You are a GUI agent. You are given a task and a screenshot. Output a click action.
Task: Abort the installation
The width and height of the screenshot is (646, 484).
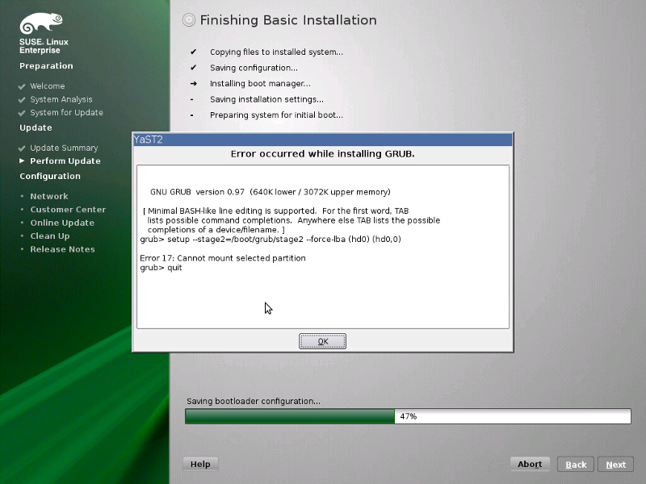point(530,464)
